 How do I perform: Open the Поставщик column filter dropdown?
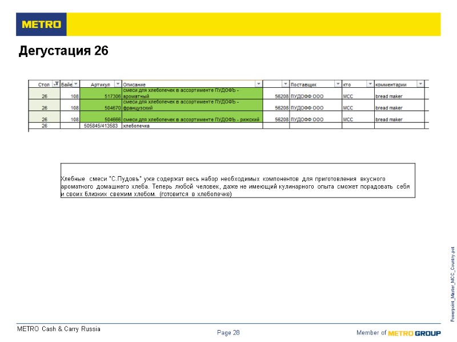pos(338,84)
